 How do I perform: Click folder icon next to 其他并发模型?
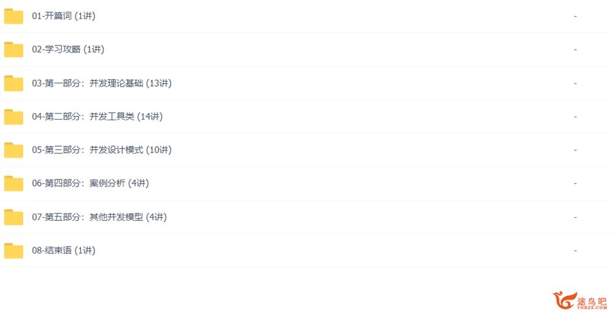pyautogui.click(x=13, y=217)
